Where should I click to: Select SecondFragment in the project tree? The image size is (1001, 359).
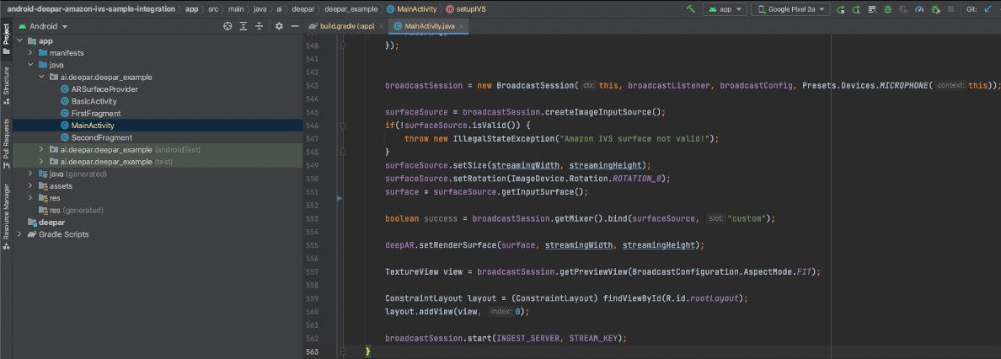click(101, 137)
